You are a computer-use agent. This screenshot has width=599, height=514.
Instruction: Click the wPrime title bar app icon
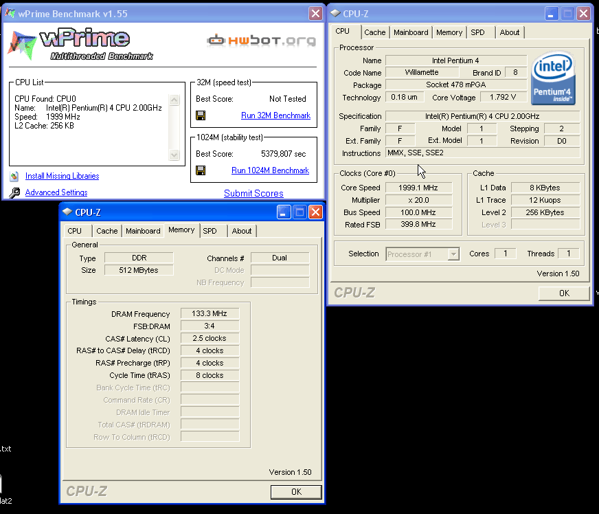pos(10,13)
